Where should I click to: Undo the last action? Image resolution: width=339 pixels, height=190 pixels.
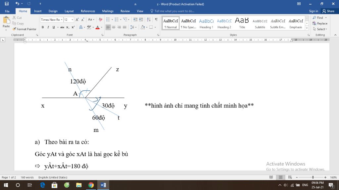click(17, 4)
